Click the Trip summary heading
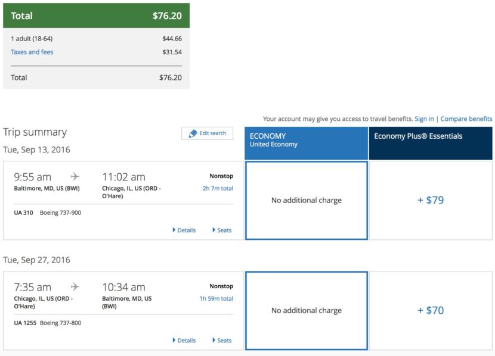 tap(35, 132)
